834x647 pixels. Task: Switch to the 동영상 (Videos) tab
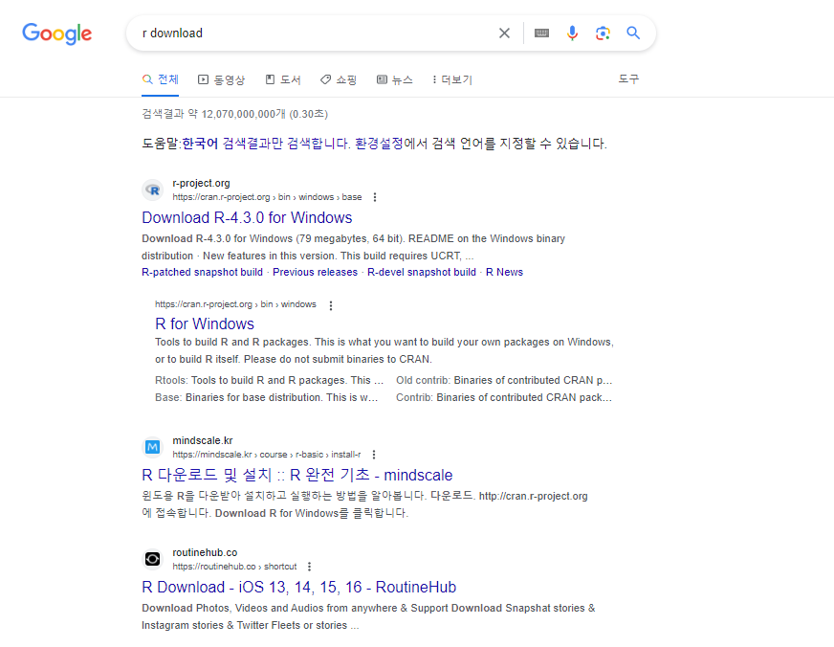tap(221, 79)
